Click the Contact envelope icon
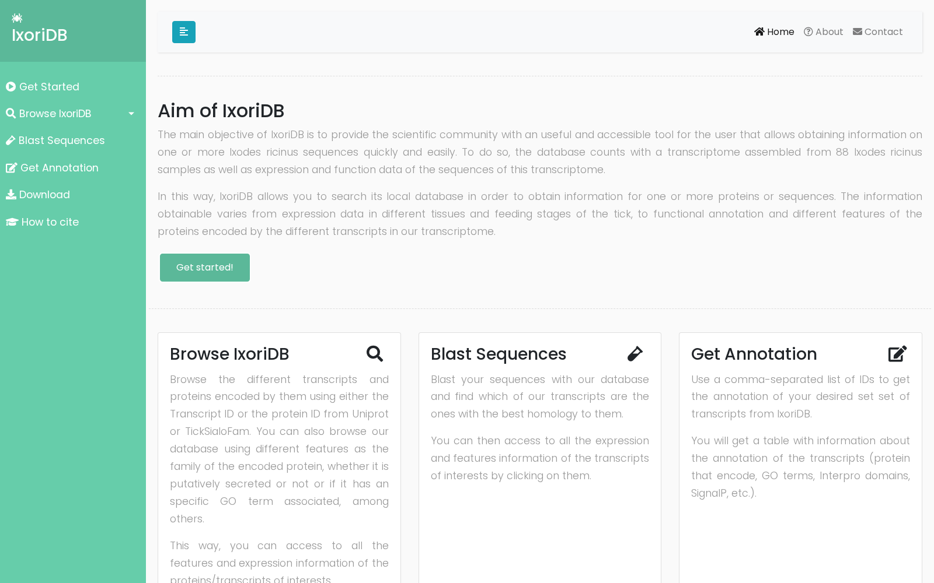 [x=858, y=31]
